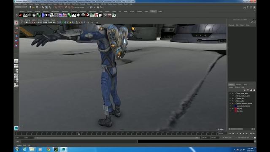Pick the Scale tool in toolbox
The width and height of the screenshot is (270, 152).
(16, 46)
